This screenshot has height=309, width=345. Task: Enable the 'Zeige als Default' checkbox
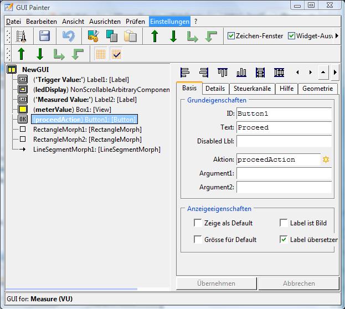[198, 223]
